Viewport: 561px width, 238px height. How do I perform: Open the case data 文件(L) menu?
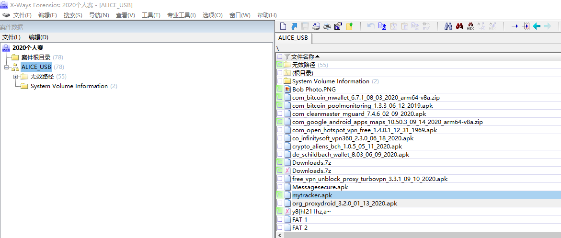[x=11, y=37]
